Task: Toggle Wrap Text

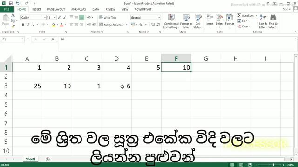Action: click(x=108, y=18)
